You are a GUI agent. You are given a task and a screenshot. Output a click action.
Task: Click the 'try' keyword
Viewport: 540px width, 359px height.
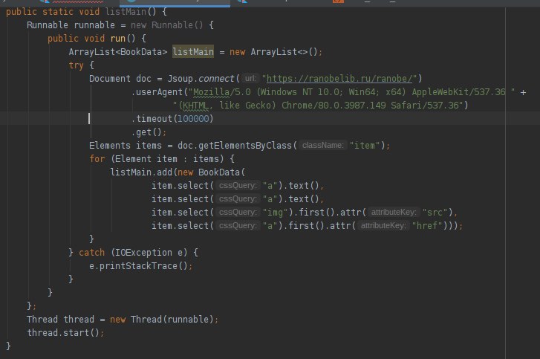pyautogui.click(x=76, y=65)
